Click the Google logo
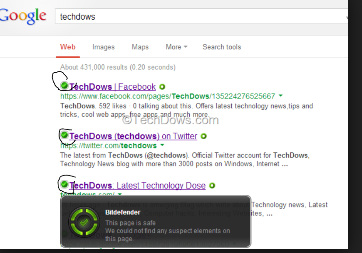This screenshot has height=253, width=362. 23,16
